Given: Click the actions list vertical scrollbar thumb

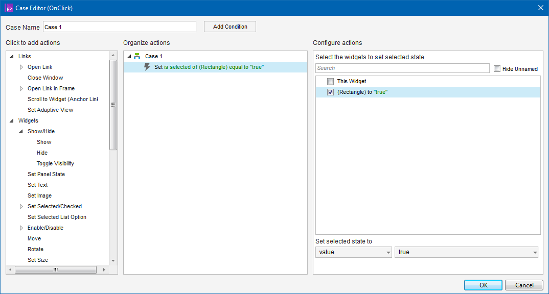Looking at the screenshot, I should click(x=113, y=105).
